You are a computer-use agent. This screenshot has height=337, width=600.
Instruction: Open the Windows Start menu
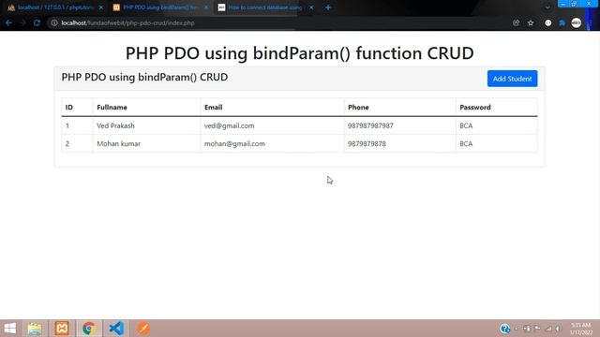click(x=10, y=329)
